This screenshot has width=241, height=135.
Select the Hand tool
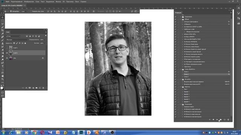coord(3,76)
